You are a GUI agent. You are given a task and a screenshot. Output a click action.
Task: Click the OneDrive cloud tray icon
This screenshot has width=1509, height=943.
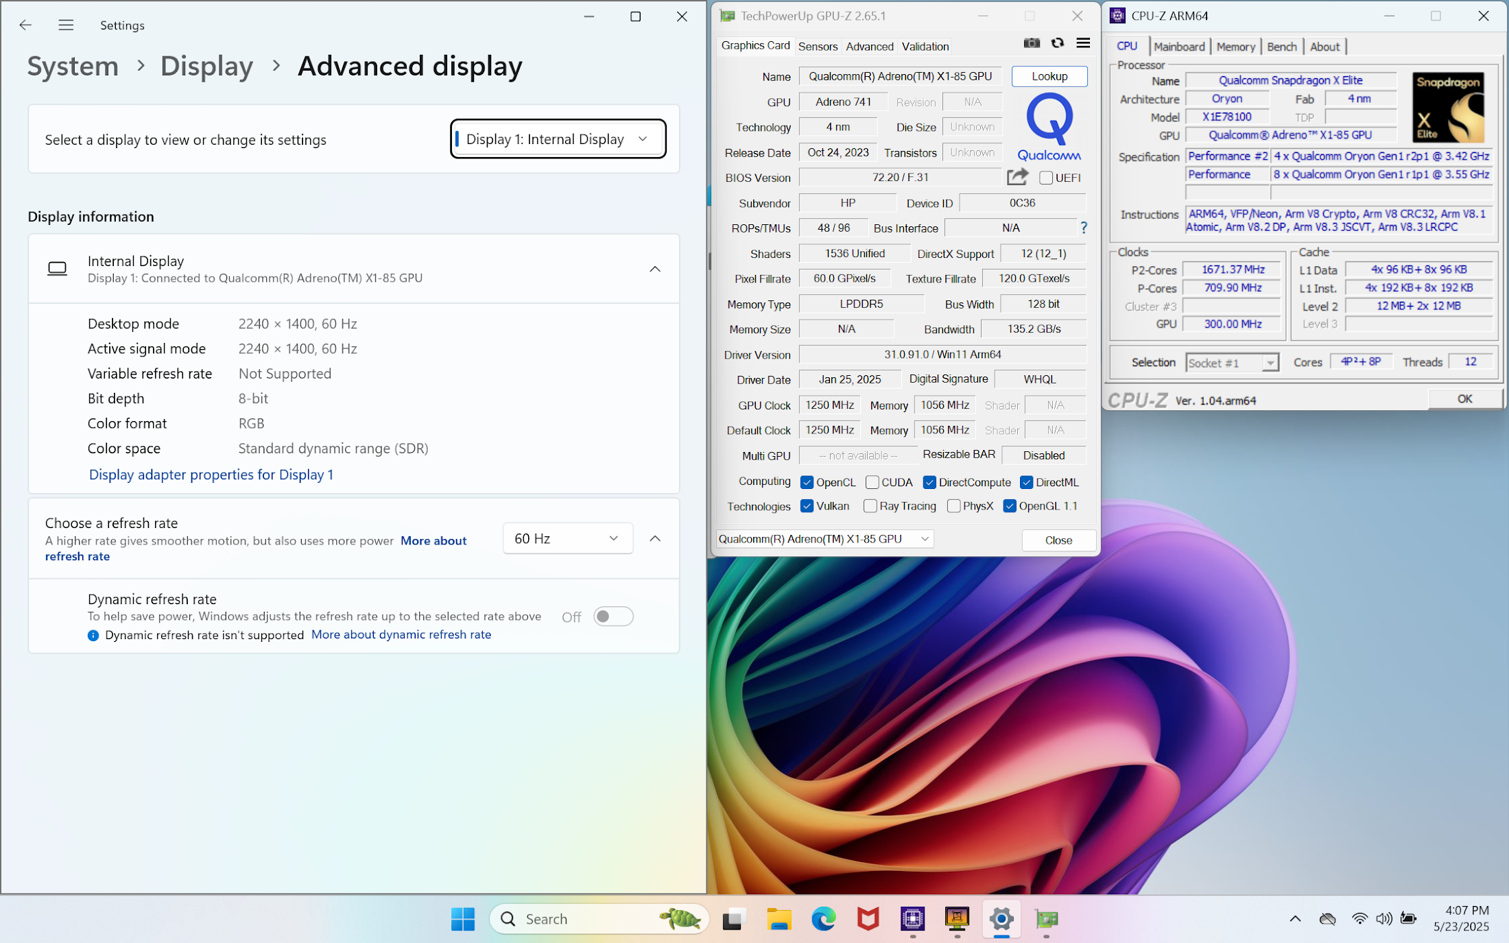[1327, 919]
